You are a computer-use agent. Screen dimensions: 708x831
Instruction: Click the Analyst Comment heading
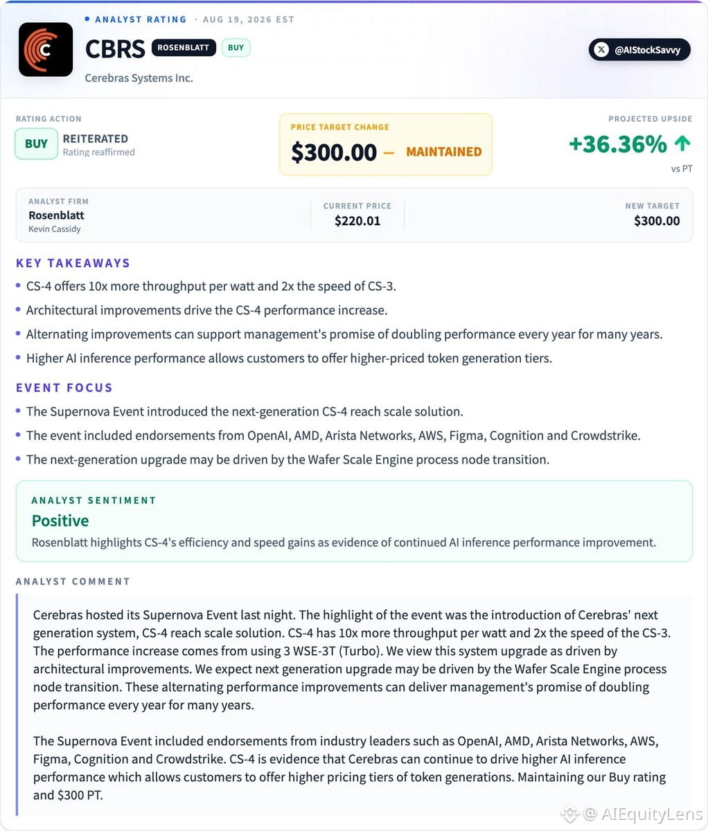pyautogui.click(x=73, y=582)
